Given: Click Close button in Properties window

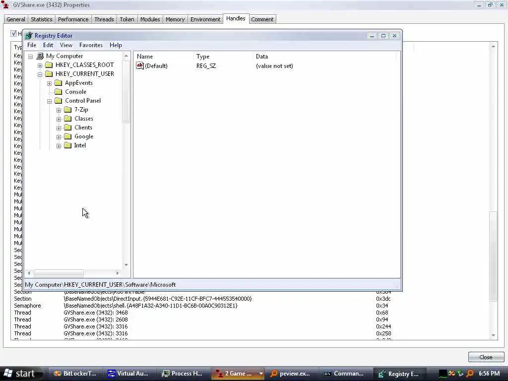Looking at the screenshot, I should 486,357.
